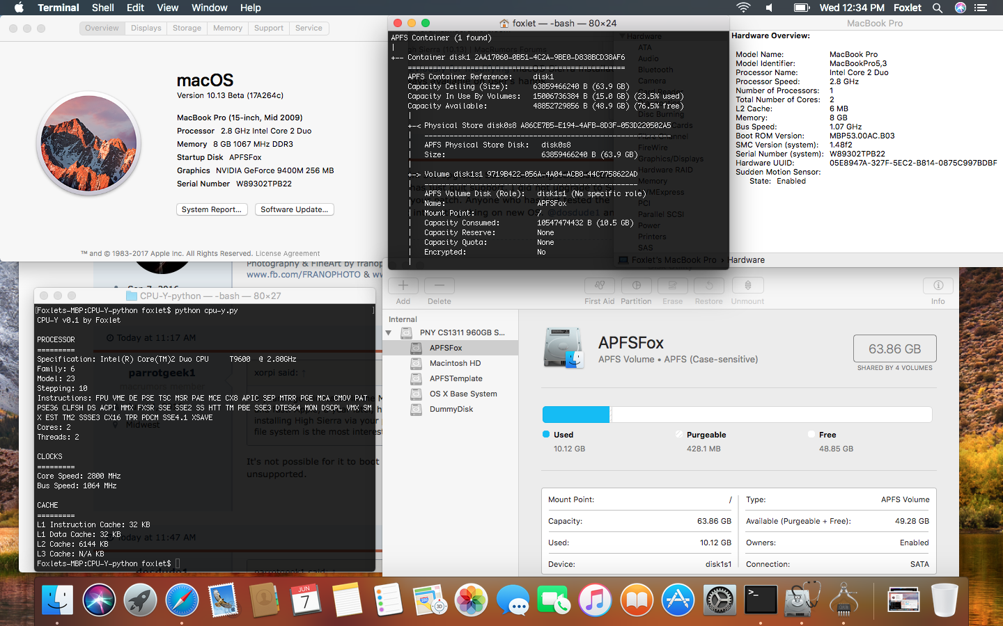Collapse PNY CS1311 960GB disk tree

tap(389, 332)
